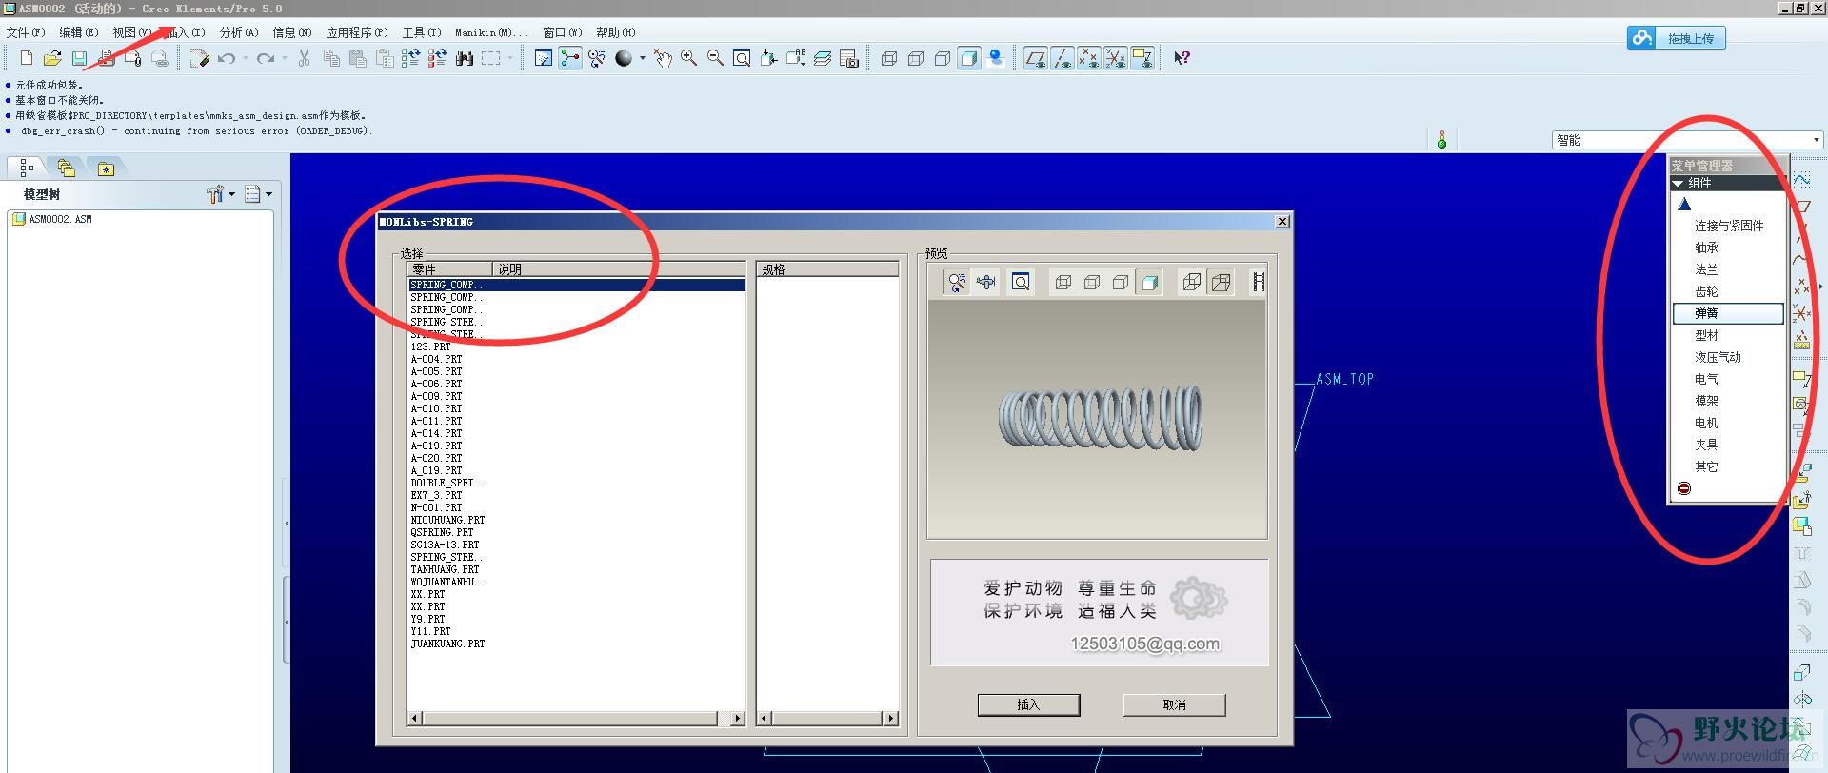1828x773 pixels.
Task: Collapse the 组件 menu header
Action: [x=1727, y=183]
